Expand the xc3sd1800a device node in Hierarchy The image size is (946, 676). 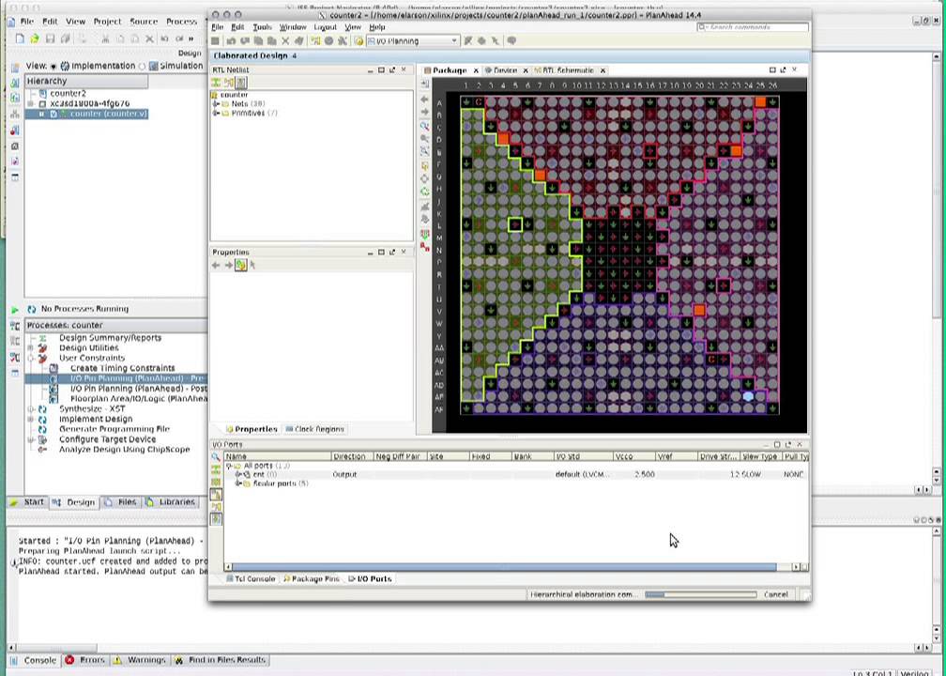tap(31, 104)
